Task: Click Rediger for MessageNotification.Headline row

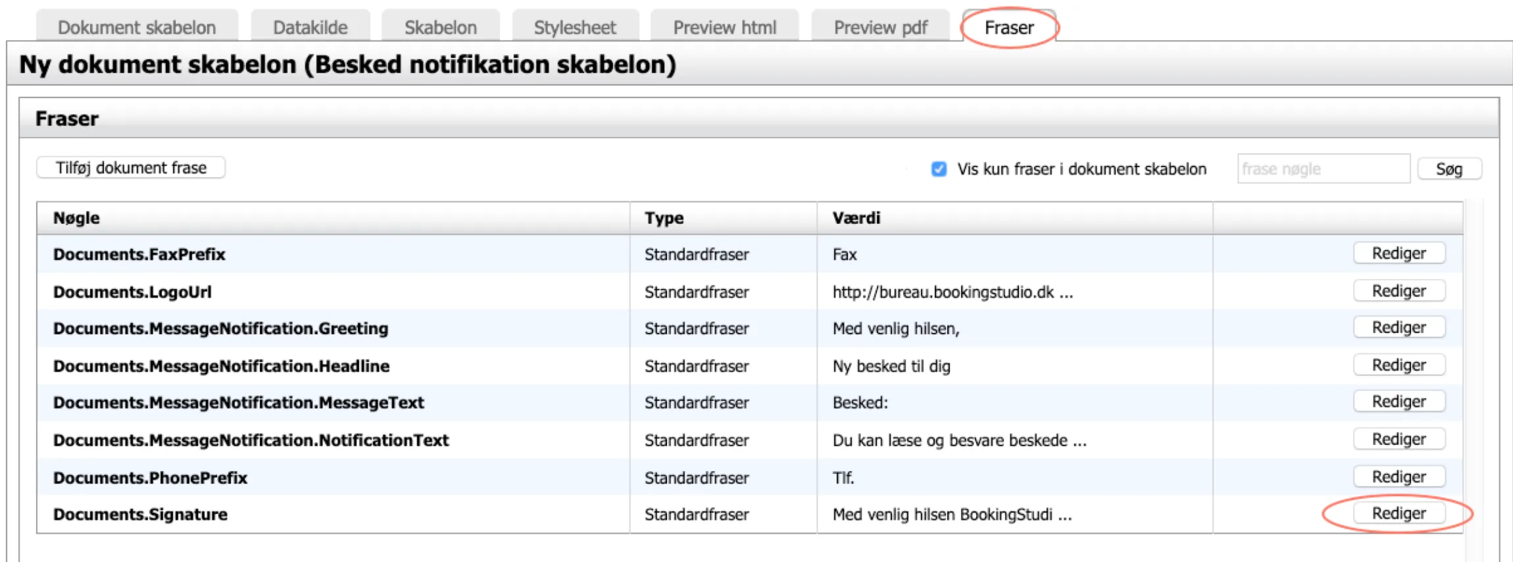Action: [x=1399, y=365]
